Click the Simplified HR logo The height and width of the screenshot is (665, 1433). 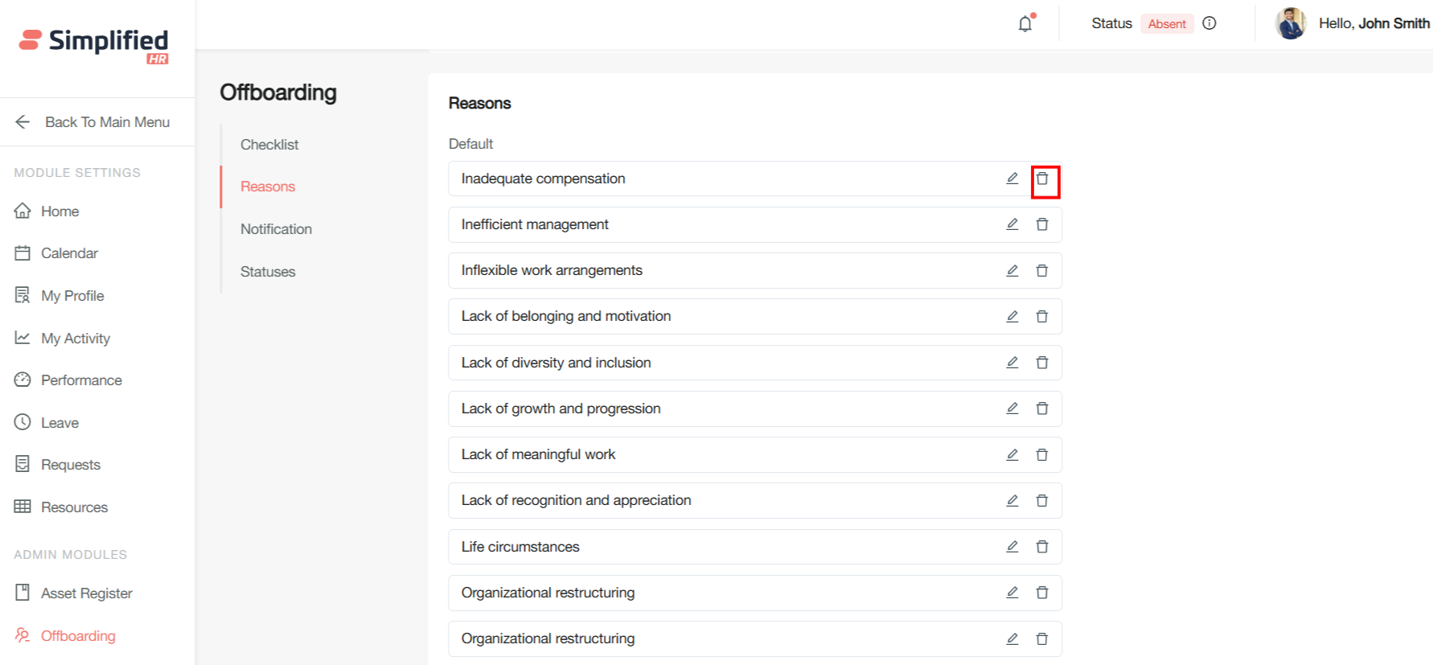click(94, 44)
